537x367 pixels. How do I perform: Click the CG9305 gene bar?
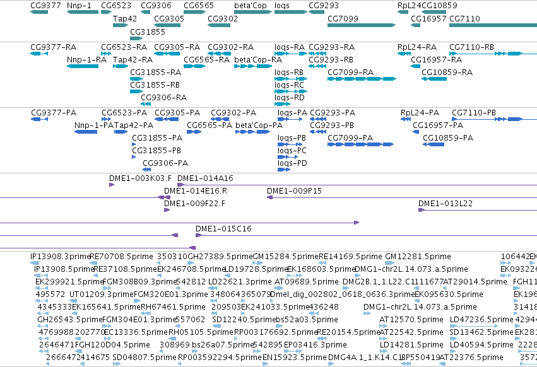[167, 25]
